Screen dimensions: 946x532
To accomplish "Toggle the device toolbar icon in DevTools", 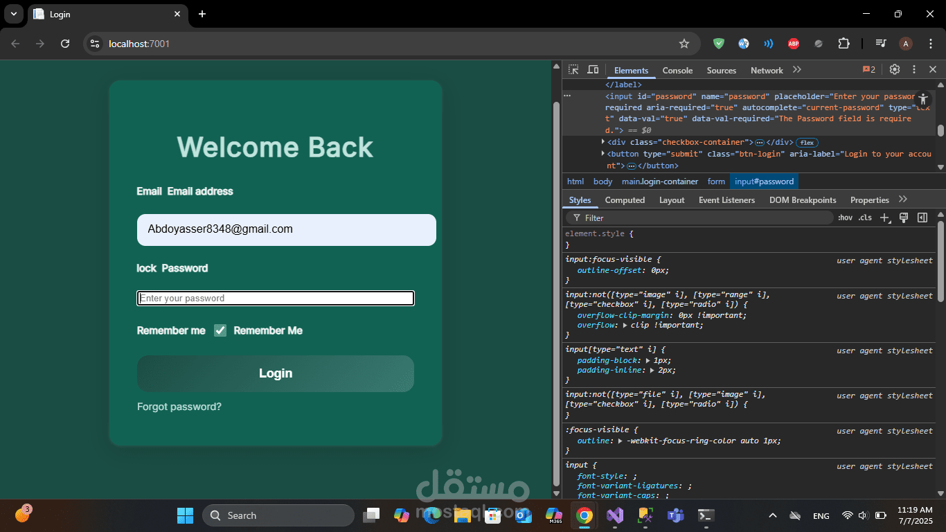I will click(593, 70).
